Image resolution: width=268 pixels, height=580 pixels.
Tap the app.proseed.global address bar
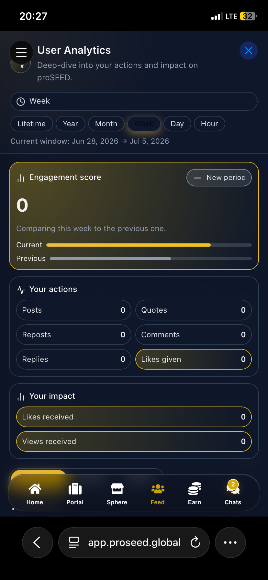pos(134,542)
